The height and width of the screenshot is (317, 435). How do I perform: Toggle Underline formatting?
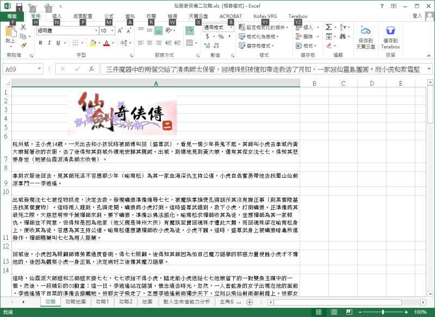pos(58,43)
